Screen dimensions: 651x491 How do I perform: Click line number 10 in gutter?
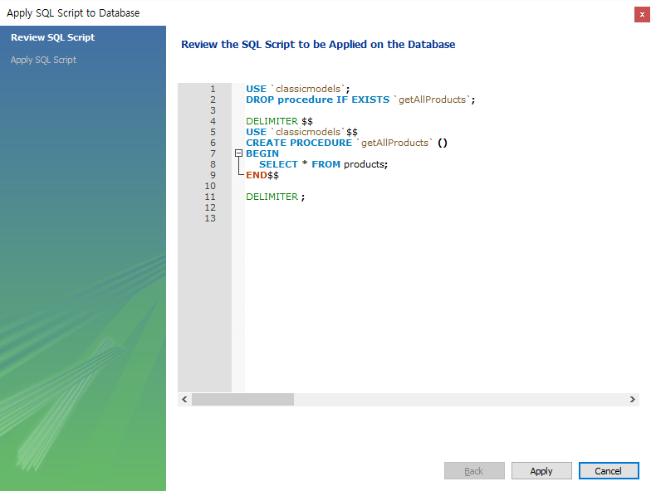[210, 186]
